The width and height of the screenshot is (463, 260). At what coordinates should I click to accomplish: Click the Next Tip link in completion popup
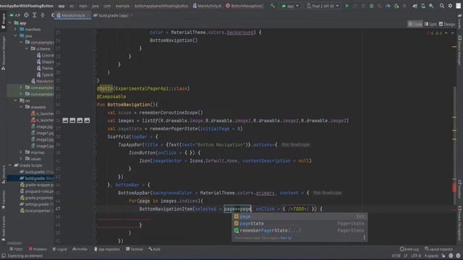pyautogui.click(x=286, y=238)
